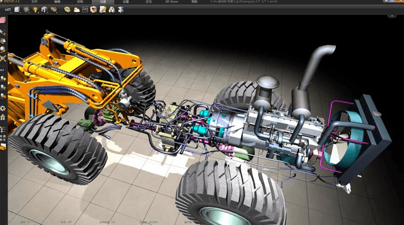404x225 pixels.
Task: Open the terrain landscape picture icon
Action: (x=85, y=10)
